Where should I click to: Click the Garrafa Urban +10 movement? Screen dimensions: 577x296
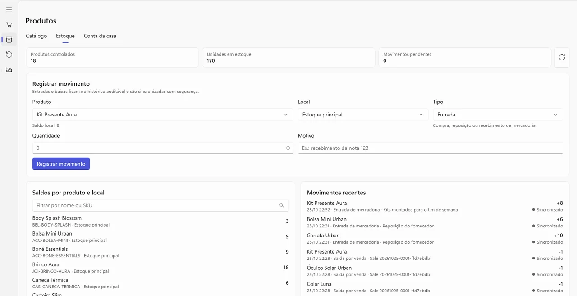pyautogui.click(x=435, y=239)
